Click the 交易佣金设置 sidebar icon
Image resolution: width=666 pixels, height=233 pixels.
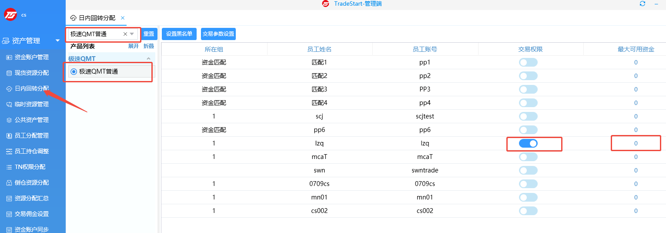(x=9, y=214)
